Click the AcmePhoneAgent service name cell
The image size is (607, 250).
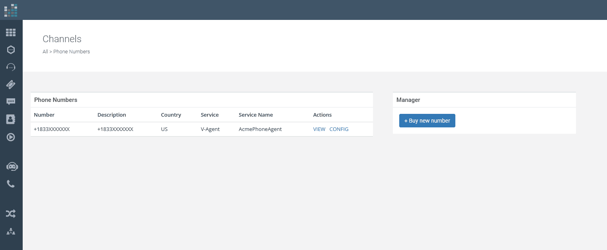coord(260,129)
